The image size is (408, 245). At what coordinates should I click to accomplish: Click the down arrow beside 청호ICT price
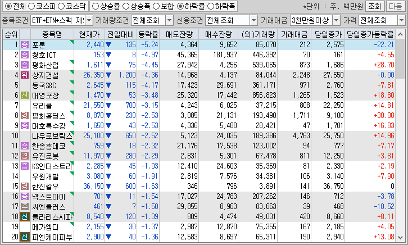click(x=108, y=55)
